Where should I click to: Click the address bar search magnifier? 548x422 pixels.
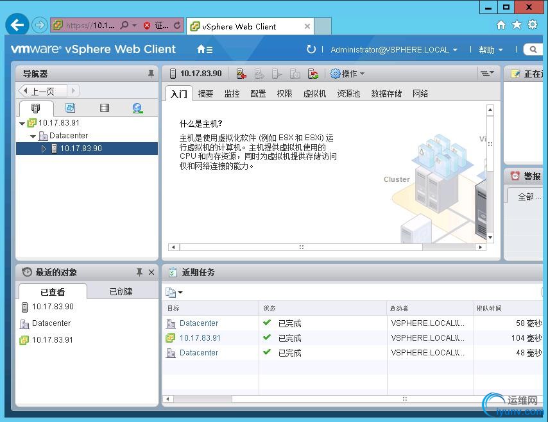coord(124,25)
